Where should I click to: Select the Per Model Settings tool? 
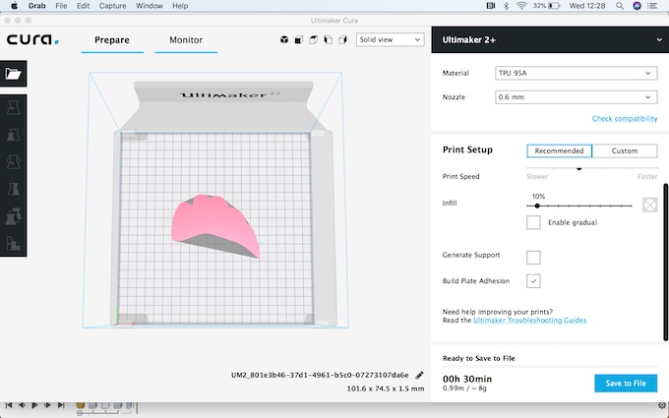[x=13, y=216]
